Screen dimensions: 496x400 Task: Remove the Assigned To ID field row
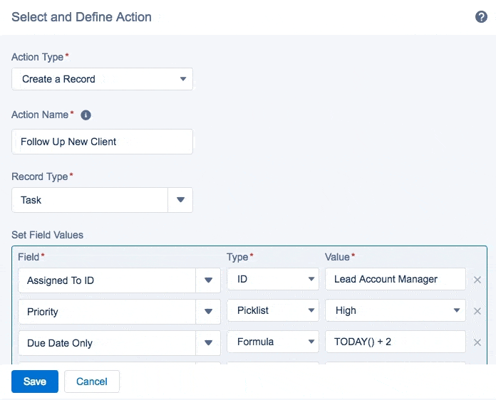click(477, 280)
